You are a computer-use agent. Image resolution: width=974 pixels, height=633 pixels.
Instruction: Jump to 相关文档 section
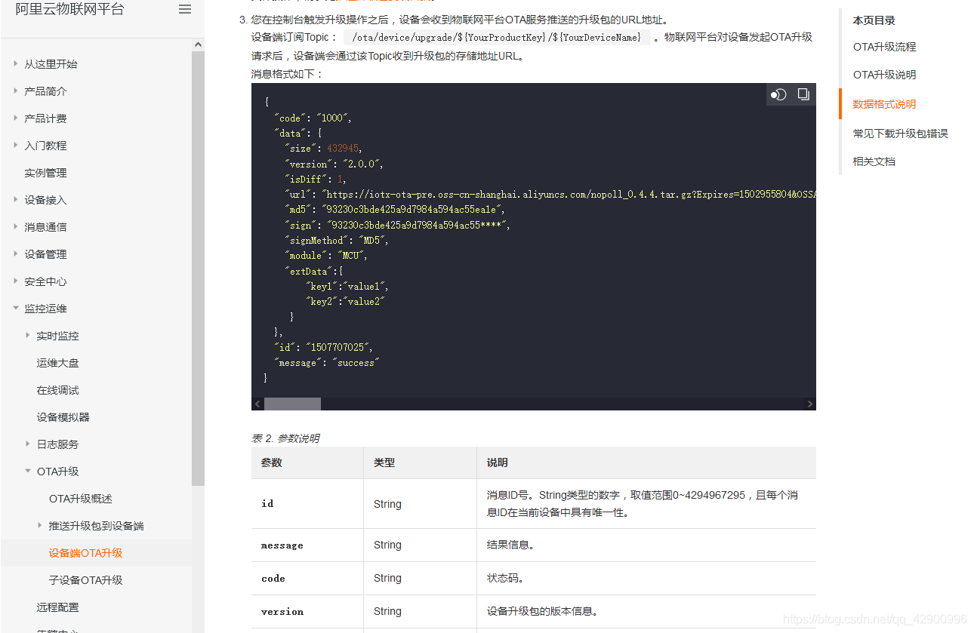(x=874, y=161)
